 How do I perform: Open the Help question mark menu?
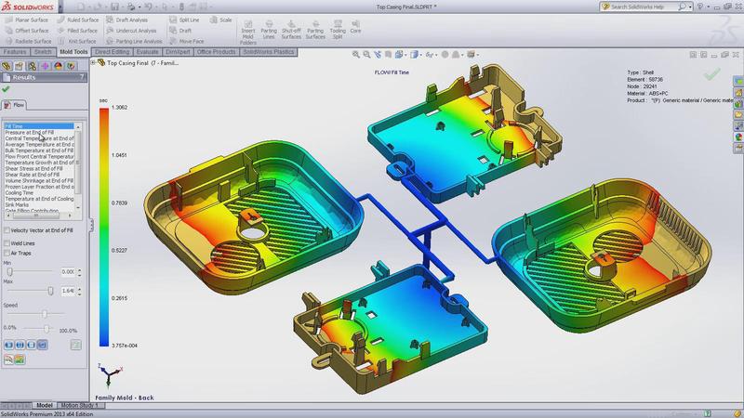[x=701, y=7]
